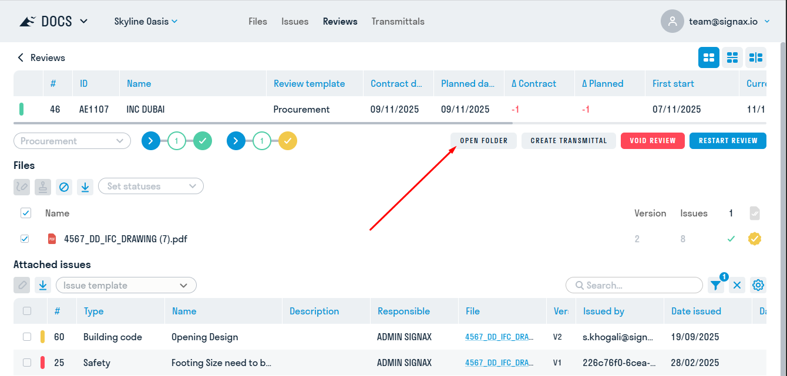
Task: Open file link in issue 60 row
Action: 499,337
